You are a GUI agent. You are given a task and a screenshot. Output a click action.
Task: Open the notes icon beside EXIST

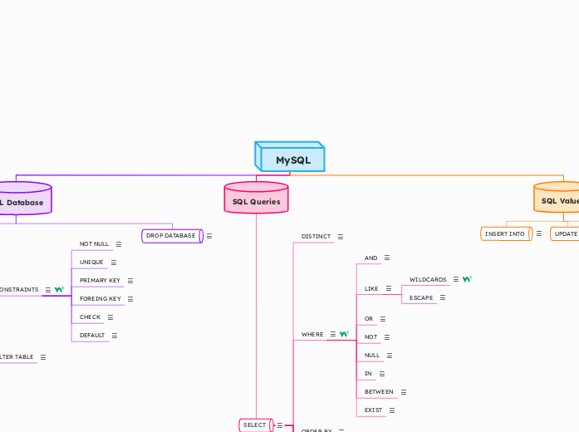coord(392,410)
